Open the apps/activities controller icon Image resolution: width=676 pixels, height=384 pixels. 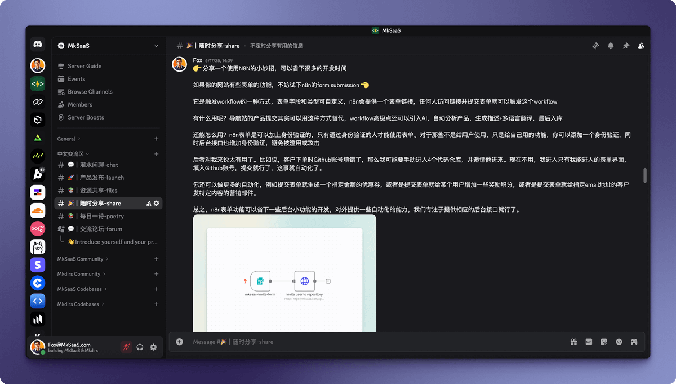click(x=634, y=342)
